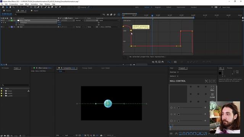Open the Effect menu

pyautogui.click(x=27, y=4)
